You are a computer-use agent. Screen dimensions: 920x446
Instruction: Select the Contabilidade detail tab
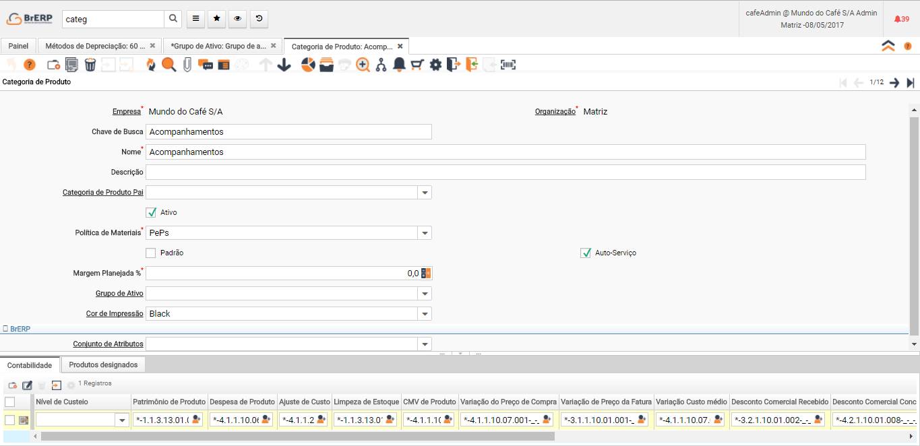[x=30, y=365]
